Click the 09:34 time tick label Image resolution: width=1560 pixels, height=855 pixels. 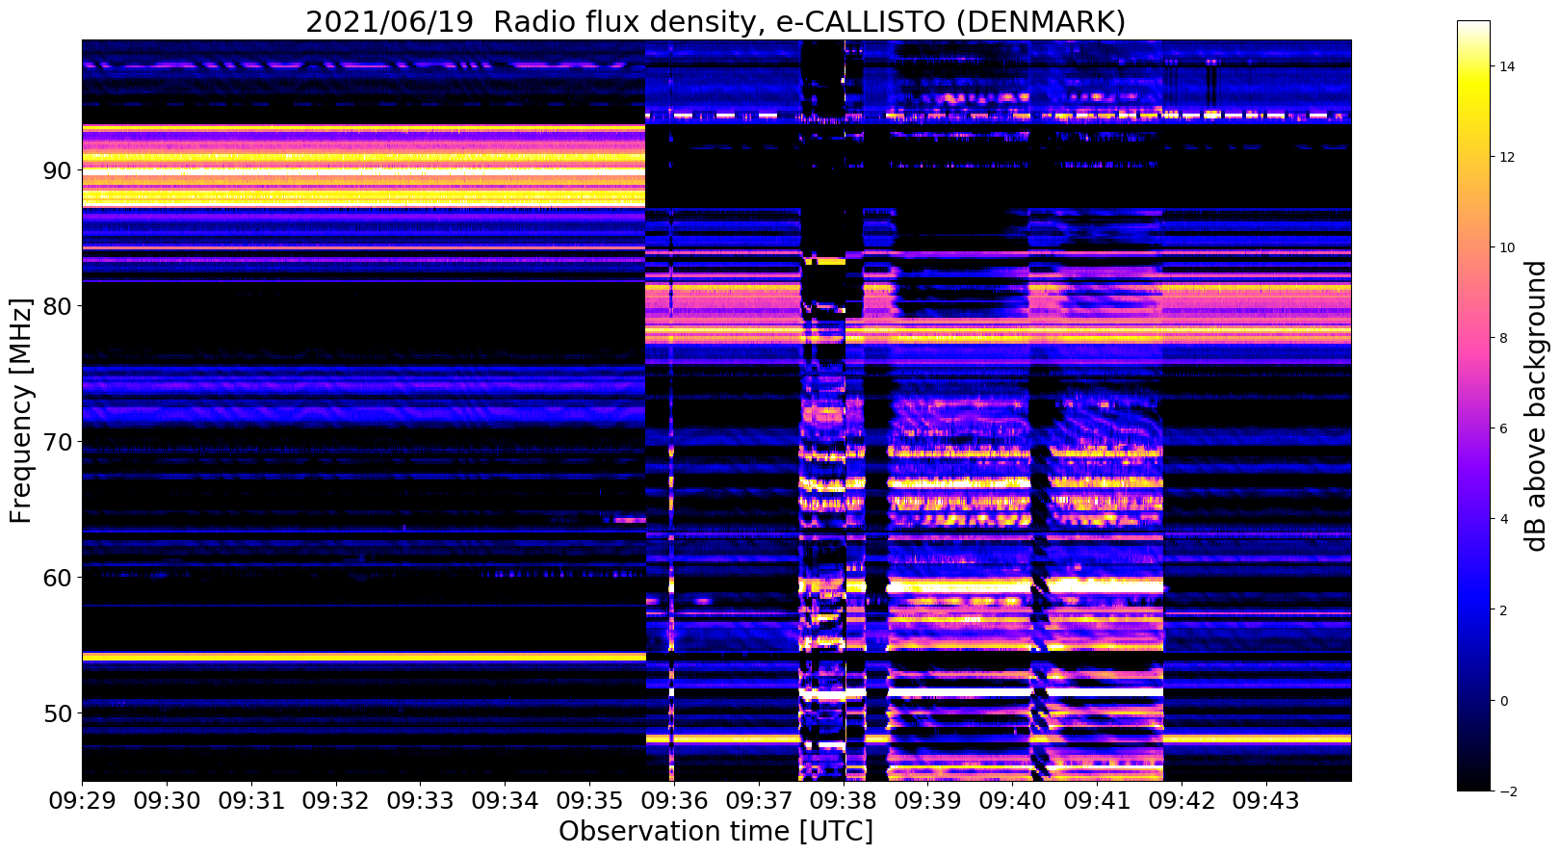click(x=506, y=800)
